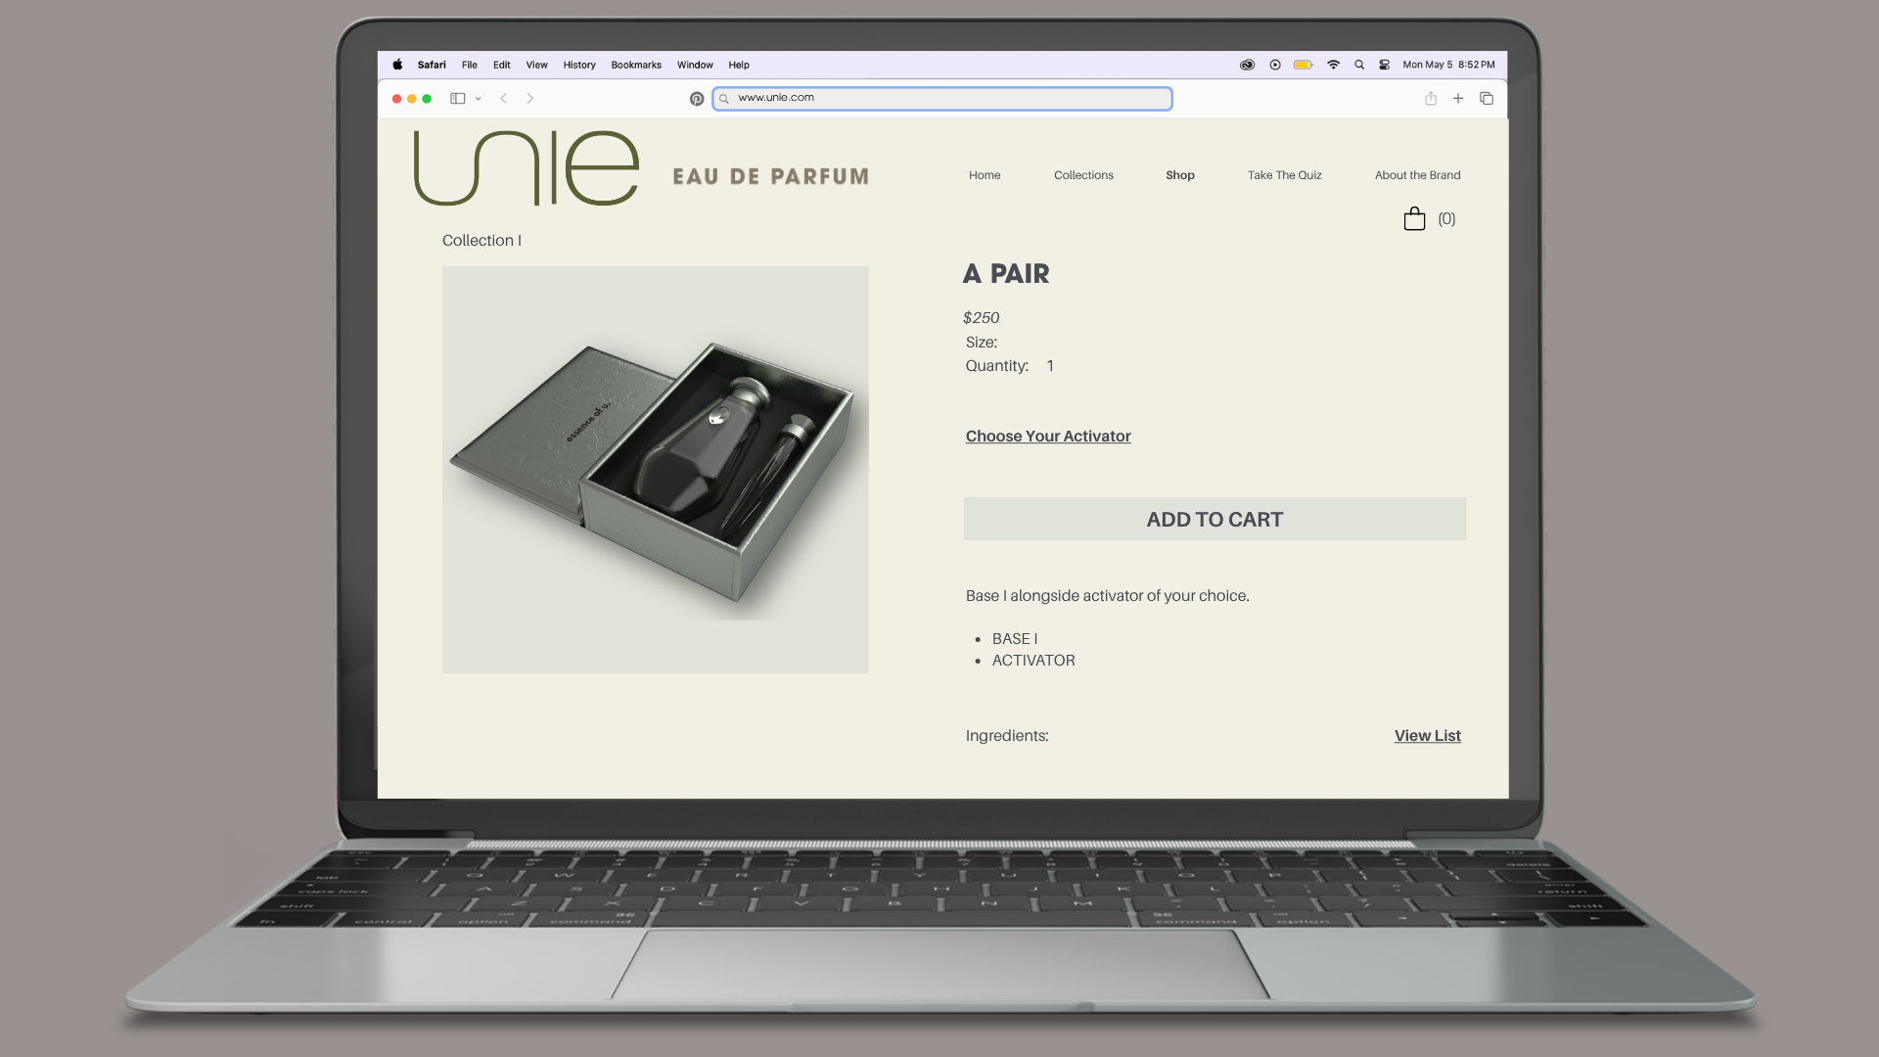This screenshot has width=1879, height=1057.
Task: Show the tab overview
Action: pos(1487,98)
